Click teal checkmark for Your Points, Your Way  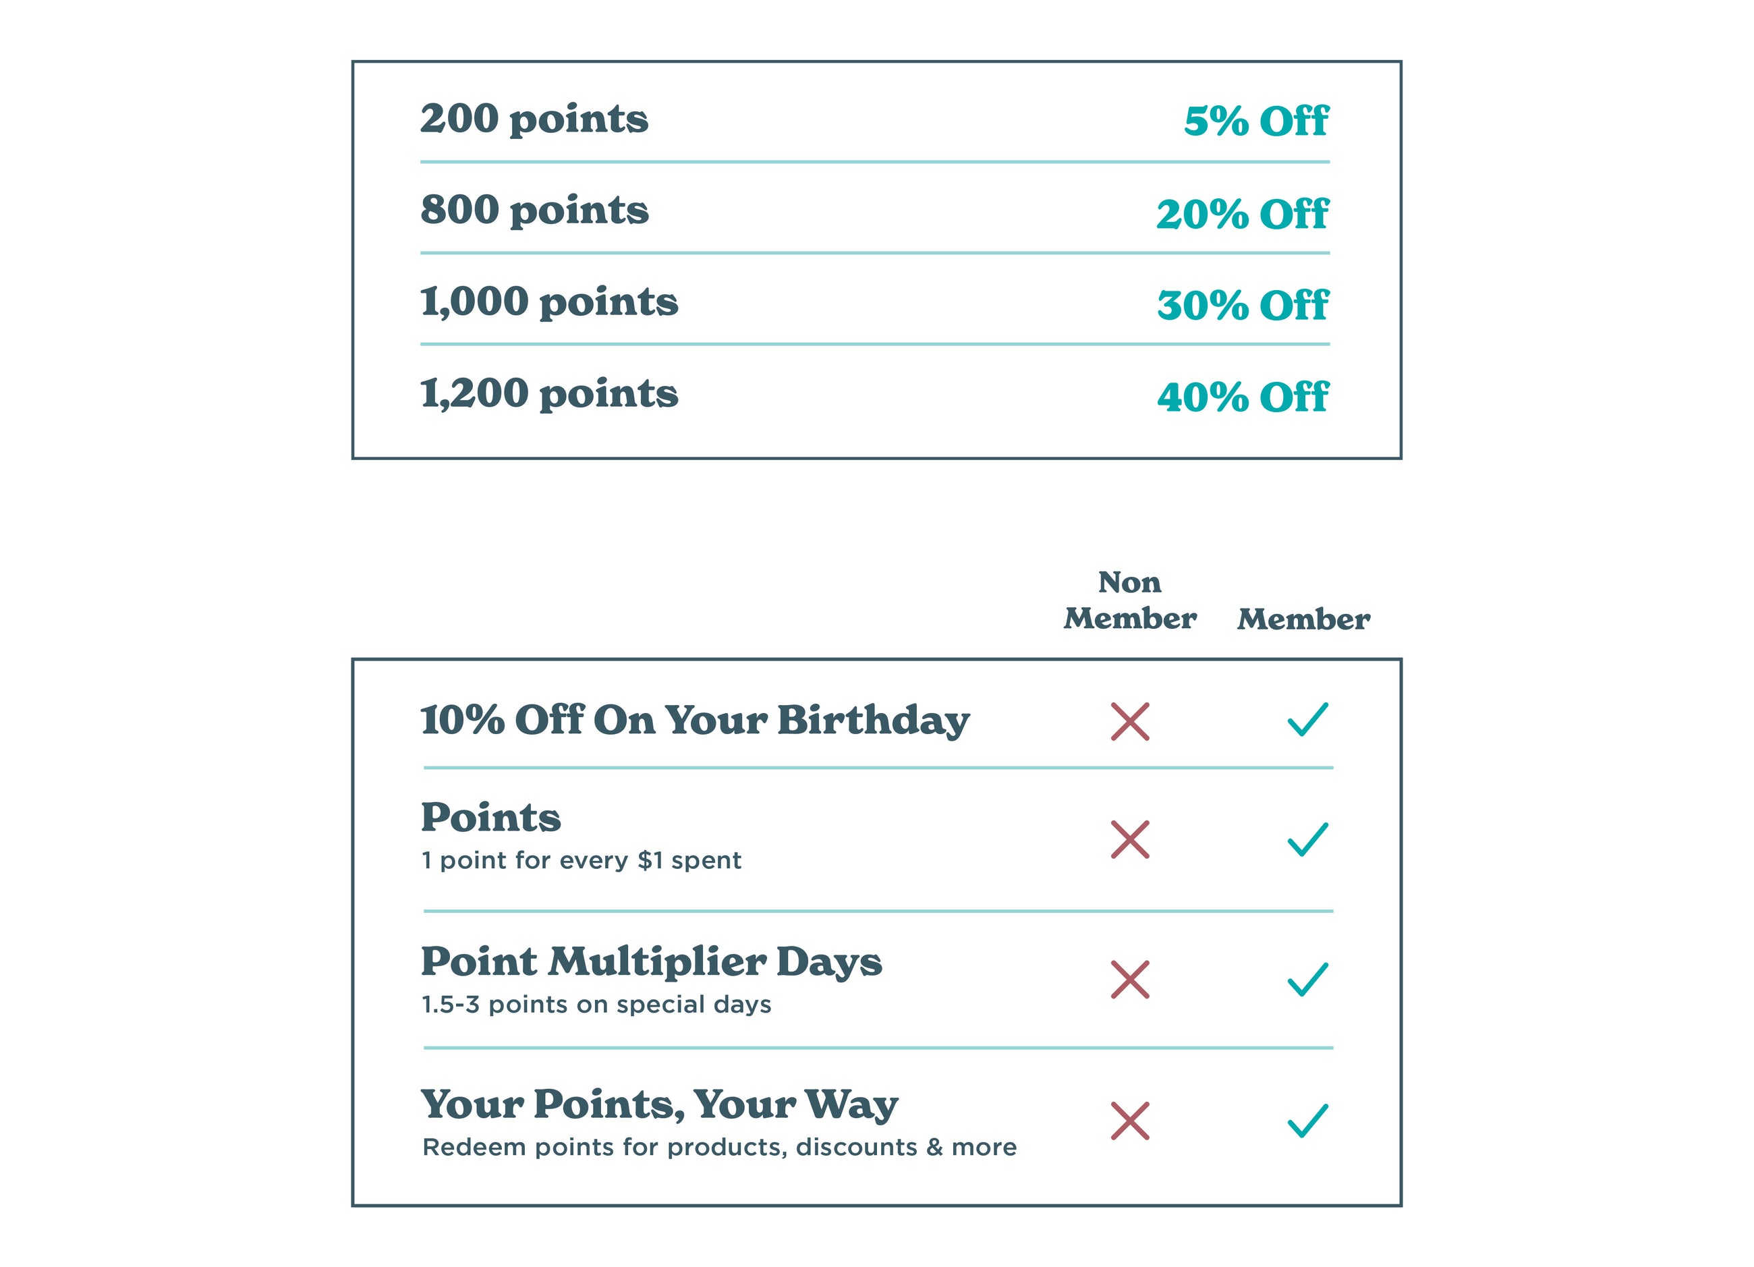(1308, 1121)
